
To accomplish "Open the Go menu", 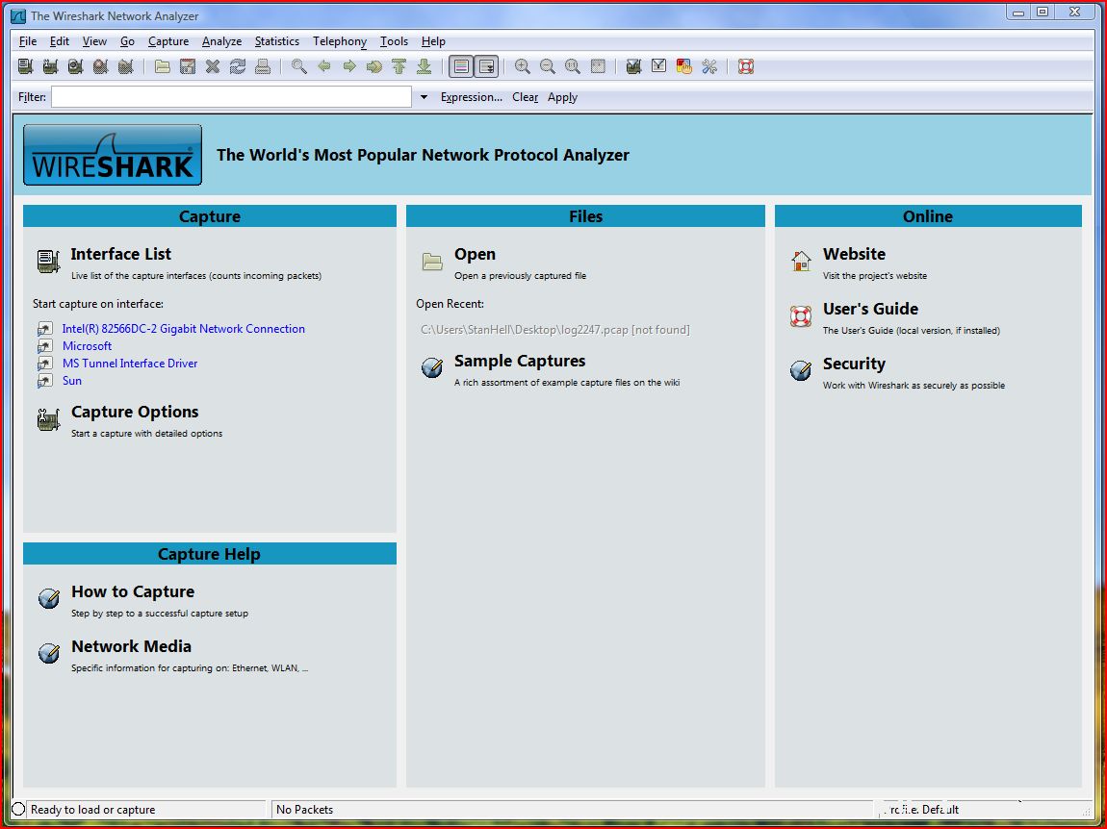I will point(127,41).
